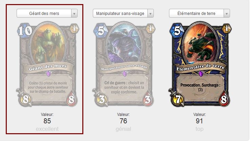
Task: Click the attack 7 icon on Élémentaire de terre
Action: point(178,99)
